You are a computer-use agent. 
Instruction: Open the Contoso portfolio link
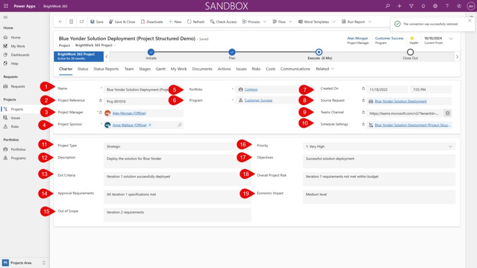coord(251,89)
